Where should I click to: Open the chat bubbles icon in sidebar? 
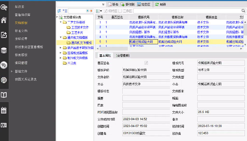pos(4,65)
